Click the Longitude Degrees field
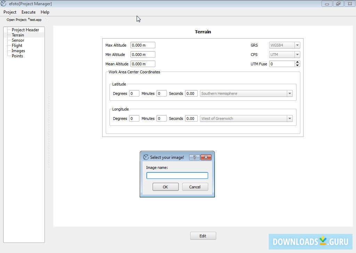Screen dimensions: 356x253 134,119
